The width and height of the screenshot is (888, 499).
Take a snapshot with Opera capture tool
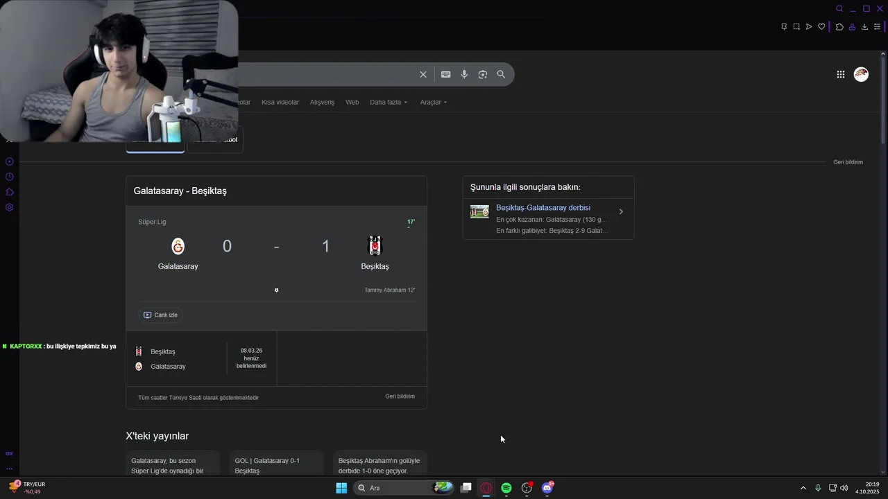click(796, 26)
